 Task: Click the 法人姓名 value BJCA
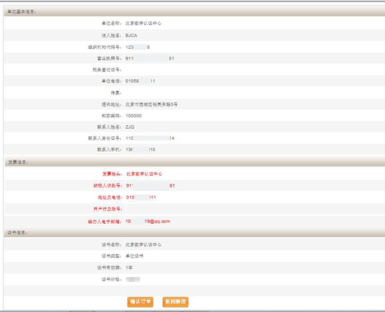pyautogui.click(x=132, y=36)
